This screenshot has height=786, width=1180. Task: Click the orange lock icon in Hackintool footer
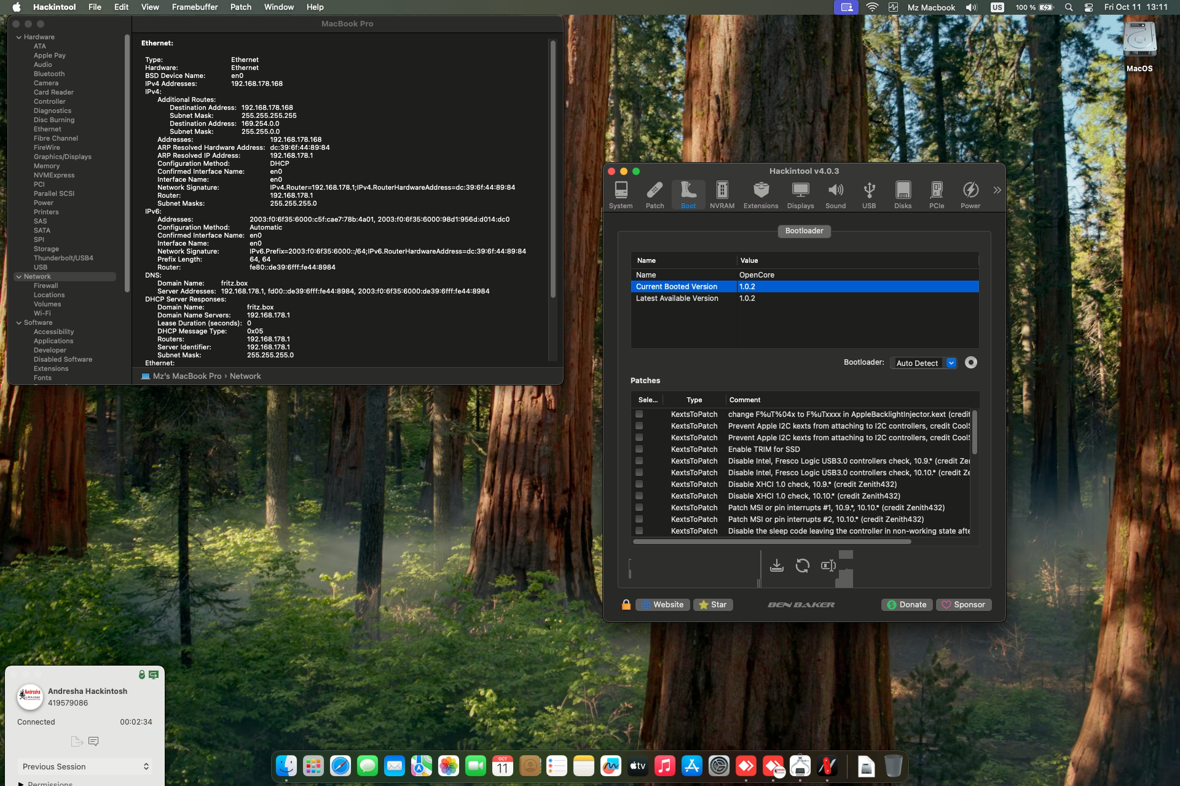tap(626, 605)
